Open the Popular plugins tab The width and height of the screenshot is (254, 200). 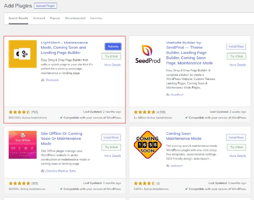click(55, 18)
